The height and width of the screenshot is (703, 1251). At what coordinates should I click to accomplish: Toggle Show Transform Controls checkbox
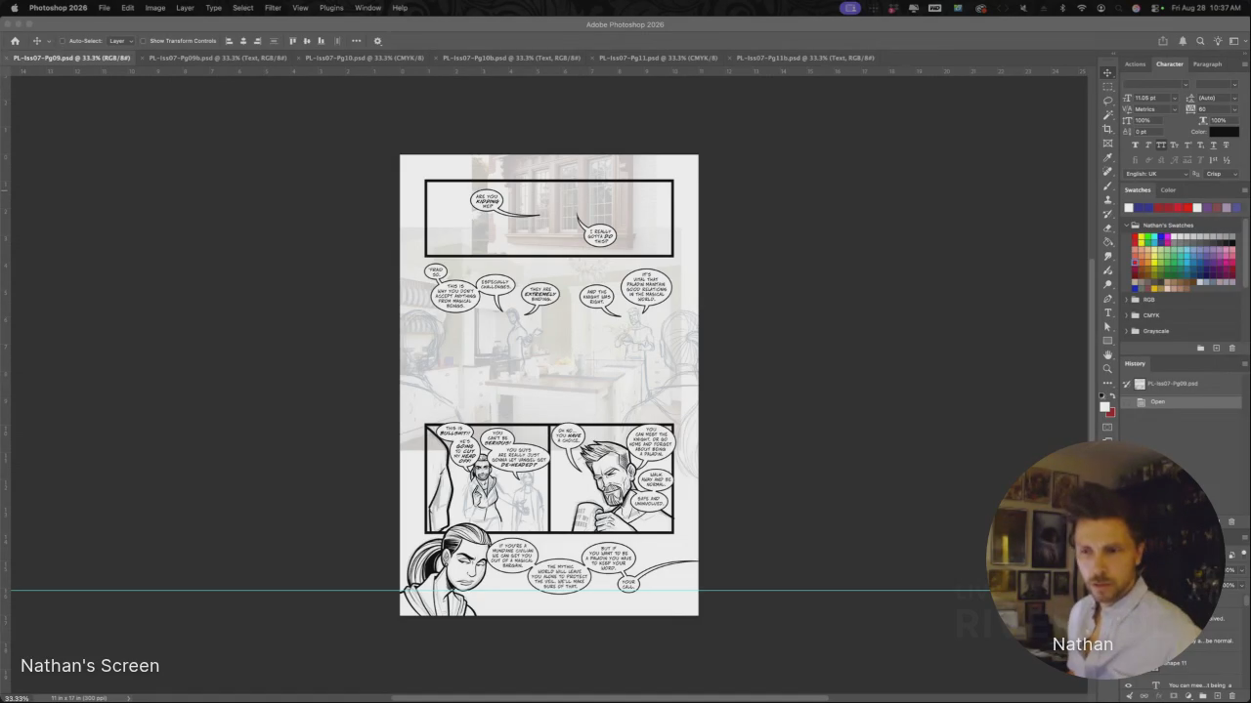[x=143, y=41]
